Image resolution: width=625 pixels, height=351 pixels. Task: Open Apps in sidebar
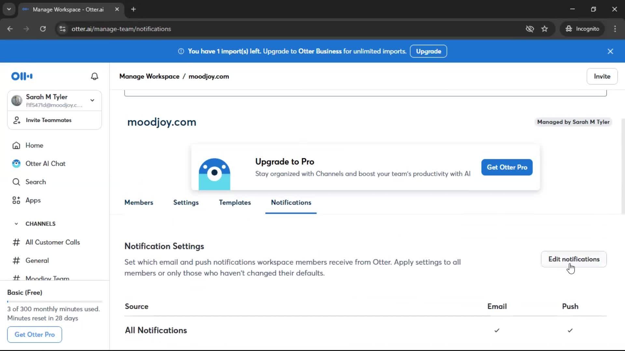pos(33,201)
